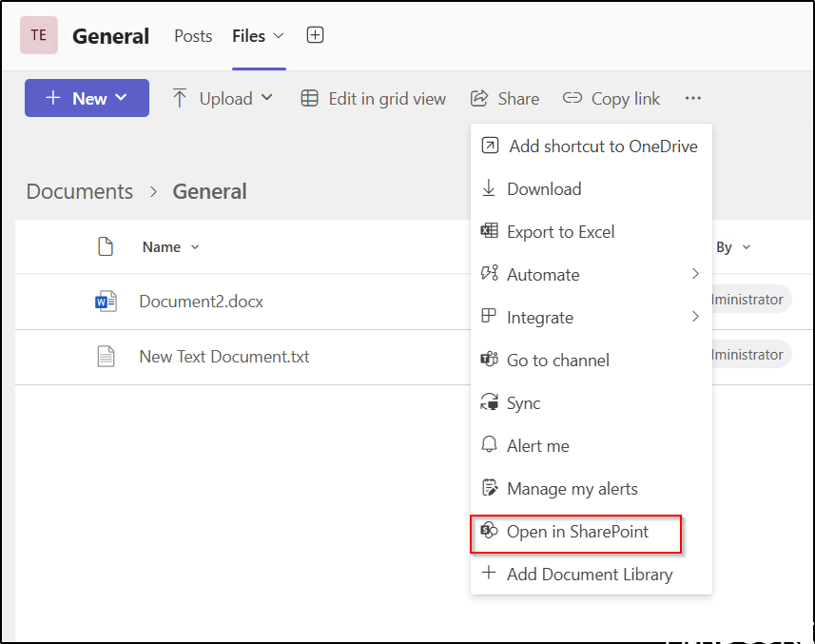The width and height of the screenshot is (815, 644).
Task: Click Copy link in toolbar
Action: coord(611,98)
